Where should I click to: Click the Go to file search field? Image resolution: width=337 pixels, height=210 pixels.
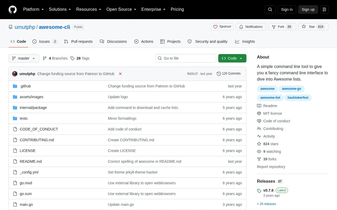pos(186,58)
